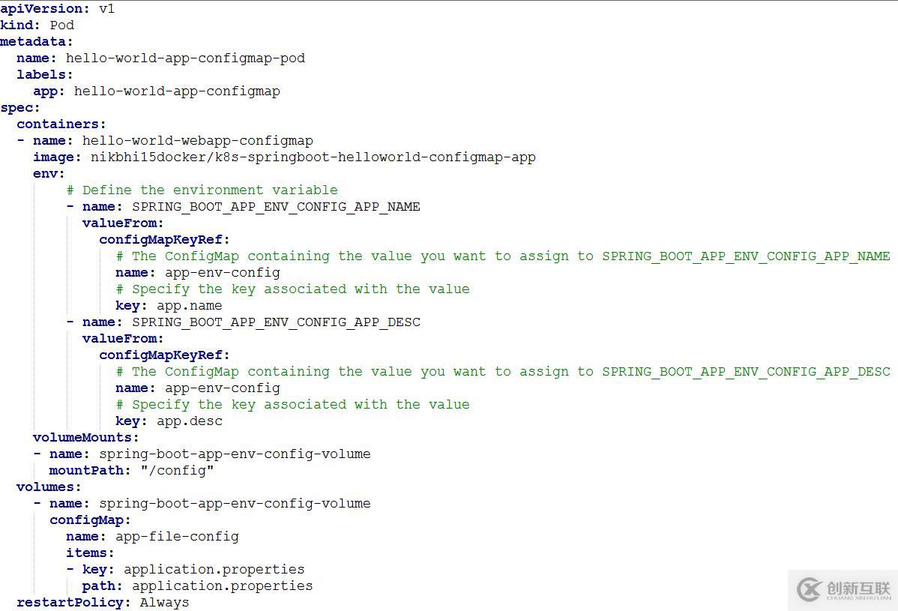Select volume name directly under 'volumes:'
The image size is (898, 611).
click(235, 504)
